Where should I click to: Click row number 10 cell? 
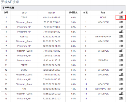6,60
